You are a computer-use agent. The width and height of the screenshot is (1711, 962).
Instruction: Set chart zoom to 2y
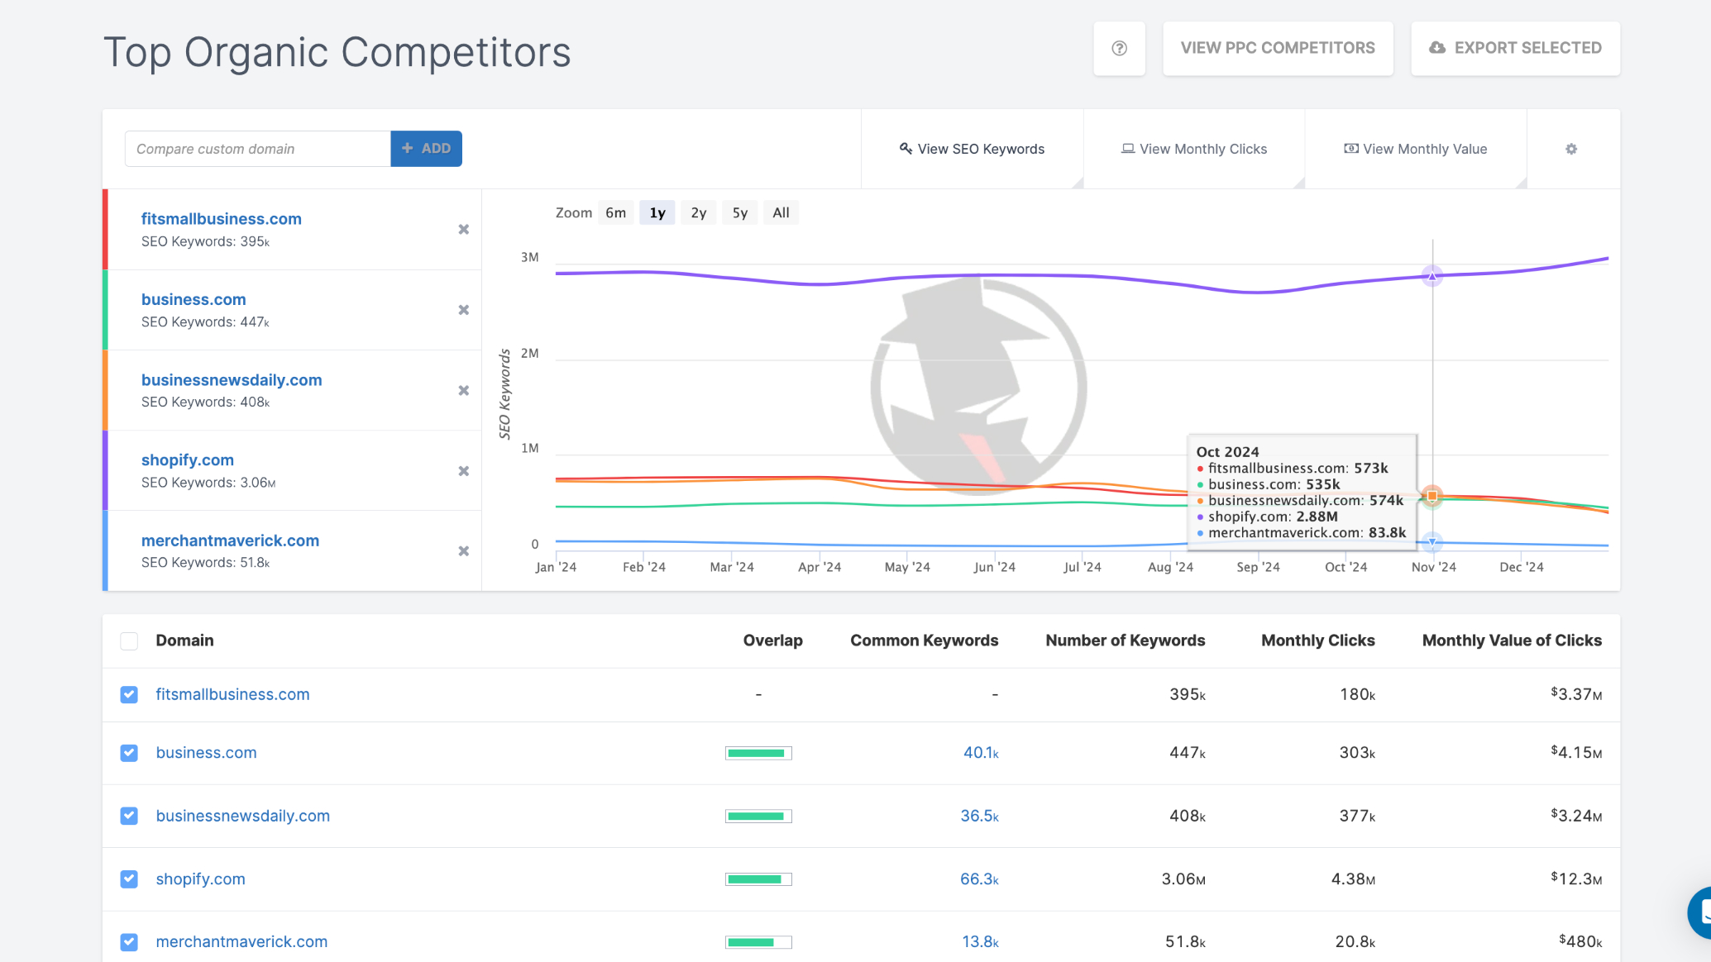(x=699, y=212)
